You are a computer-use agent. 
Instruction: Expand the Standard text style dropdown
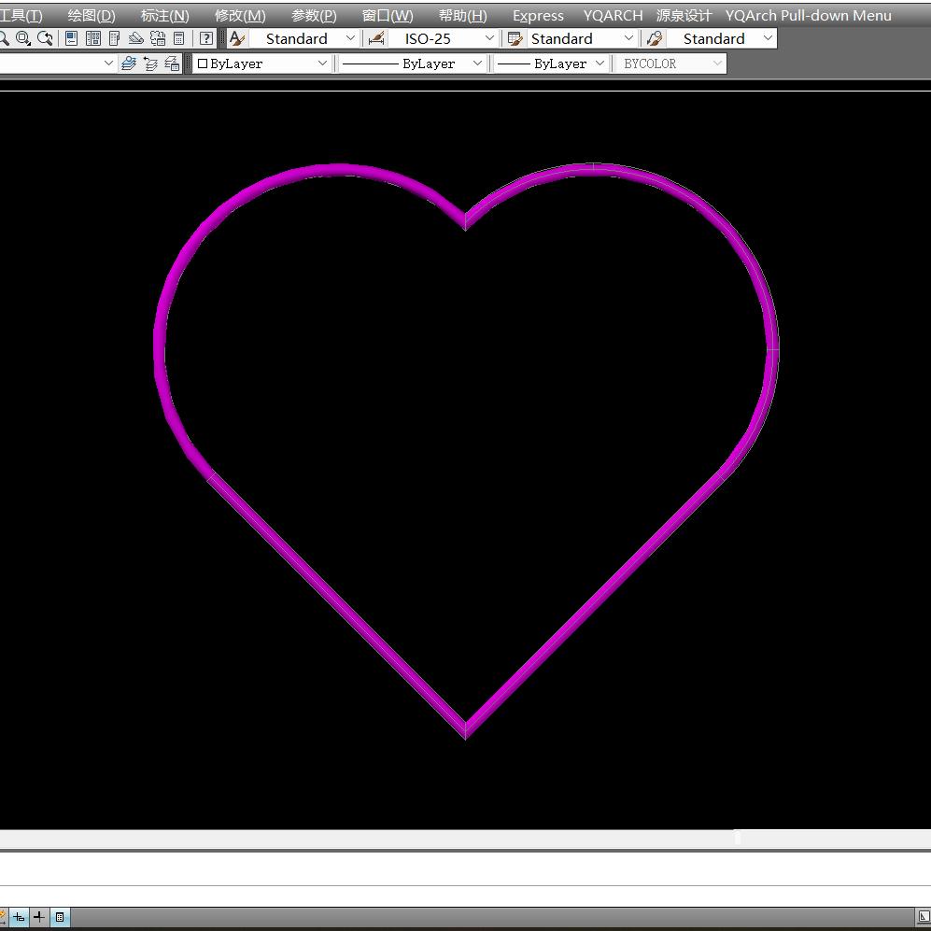tap(350, 38)
